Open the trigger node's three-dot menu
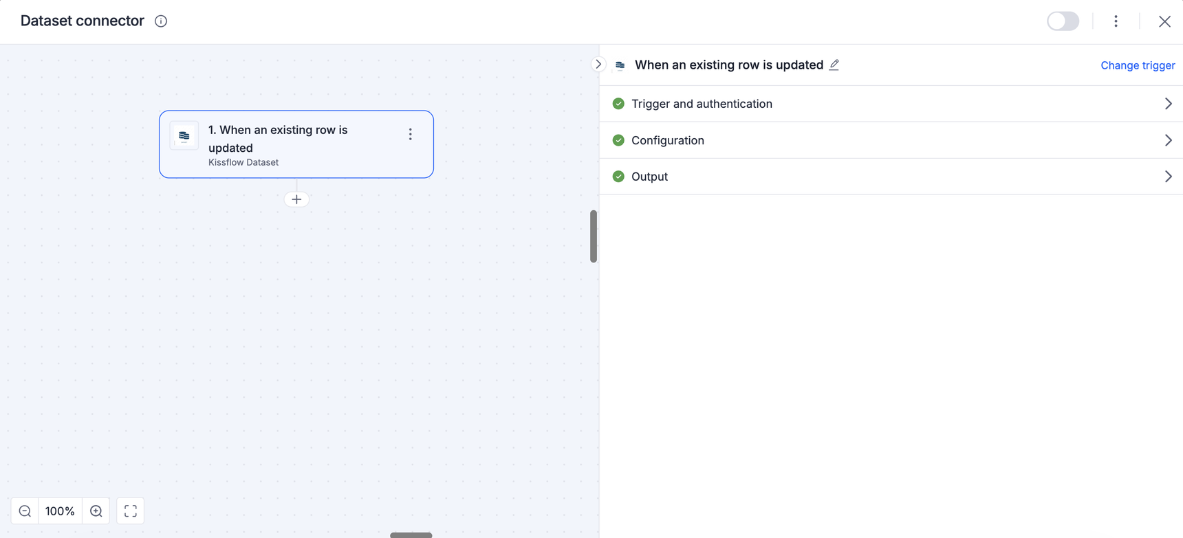This screenshot has width=1183, height=538. click(x=411, y=135)
